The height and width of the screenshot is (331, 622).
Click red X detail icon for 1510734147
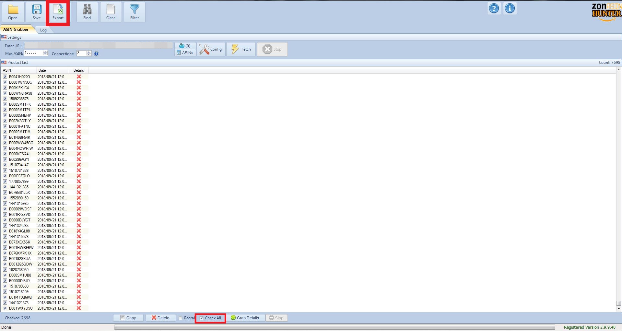79,165
